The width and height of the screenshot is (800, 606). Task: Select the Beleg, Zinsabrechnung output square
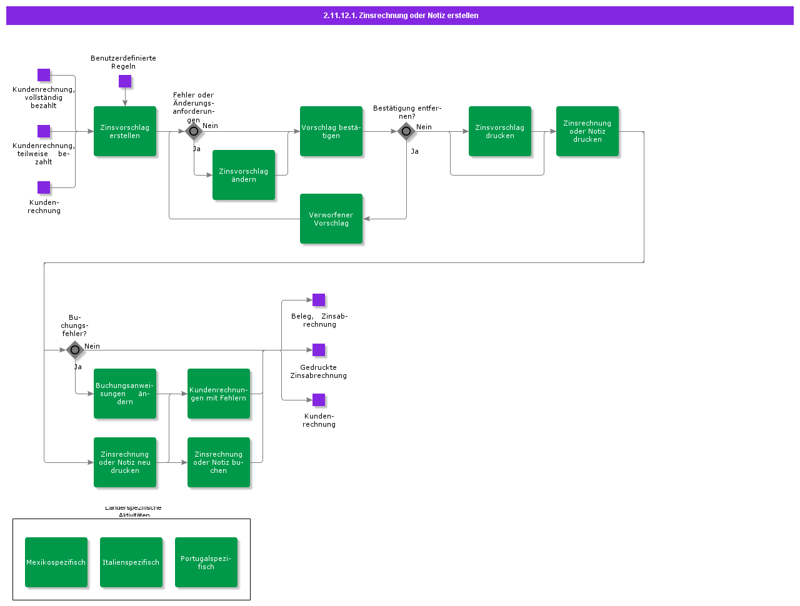point(319,300)
